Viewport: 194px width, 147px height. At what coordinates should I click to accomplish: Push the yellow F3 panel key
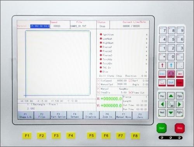(x=56, y=136)
